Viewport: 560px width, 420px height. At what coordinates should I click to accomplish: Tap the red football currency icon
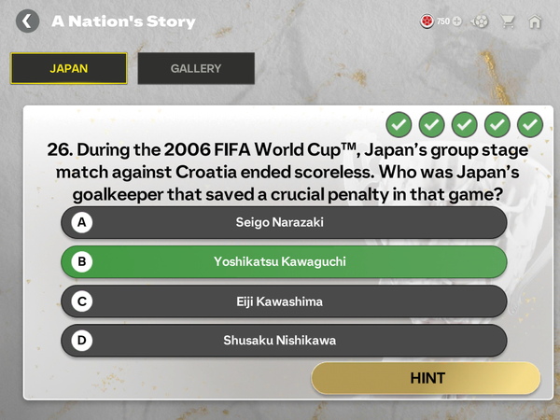(427, 21)
